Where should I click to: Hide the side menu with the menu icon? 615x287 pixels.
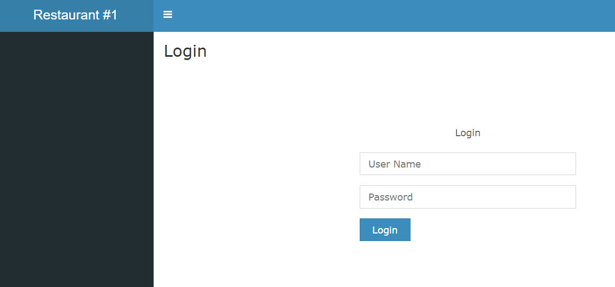(168, 15)
